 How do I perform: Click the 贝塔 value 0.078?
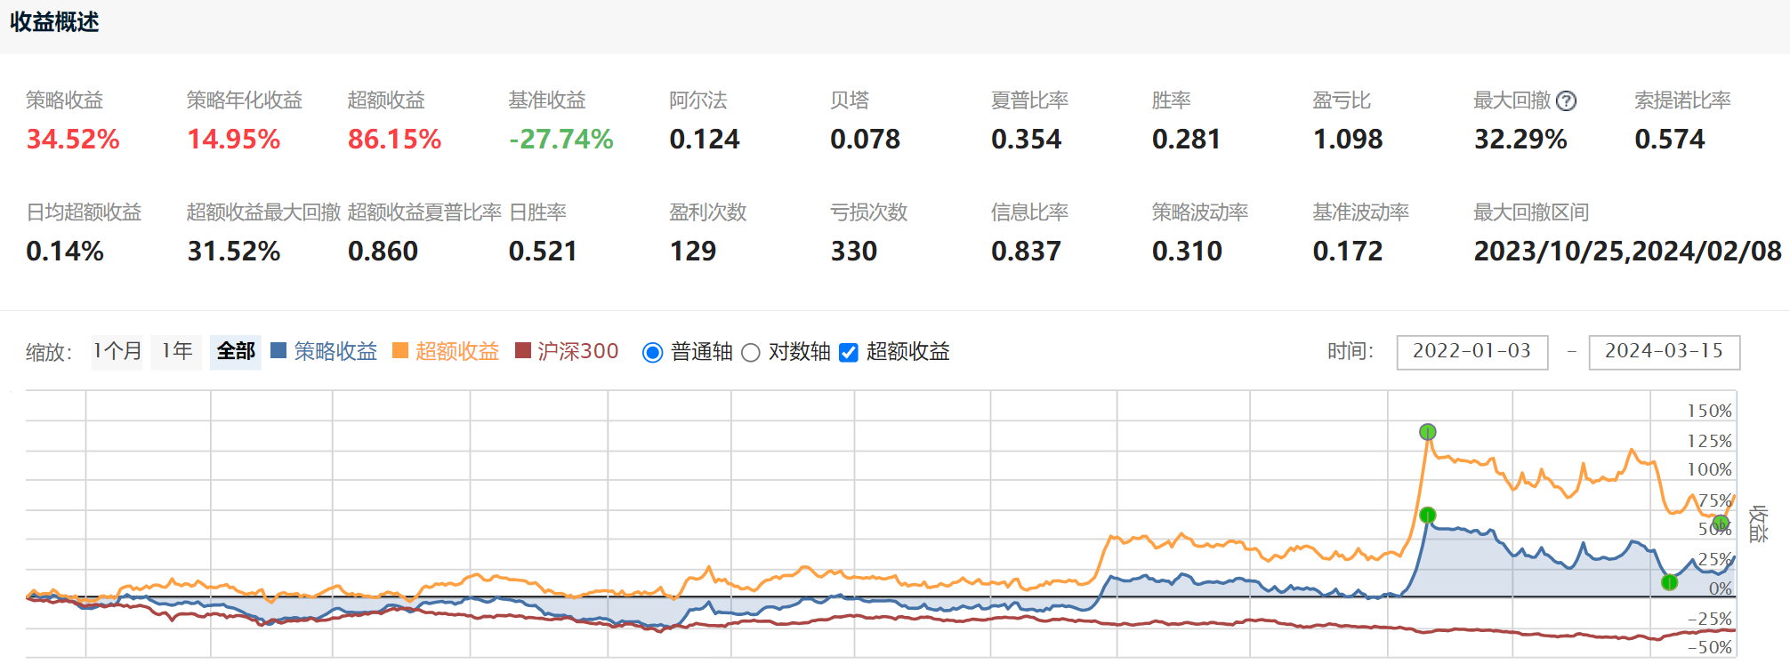(x=866, y=140)
